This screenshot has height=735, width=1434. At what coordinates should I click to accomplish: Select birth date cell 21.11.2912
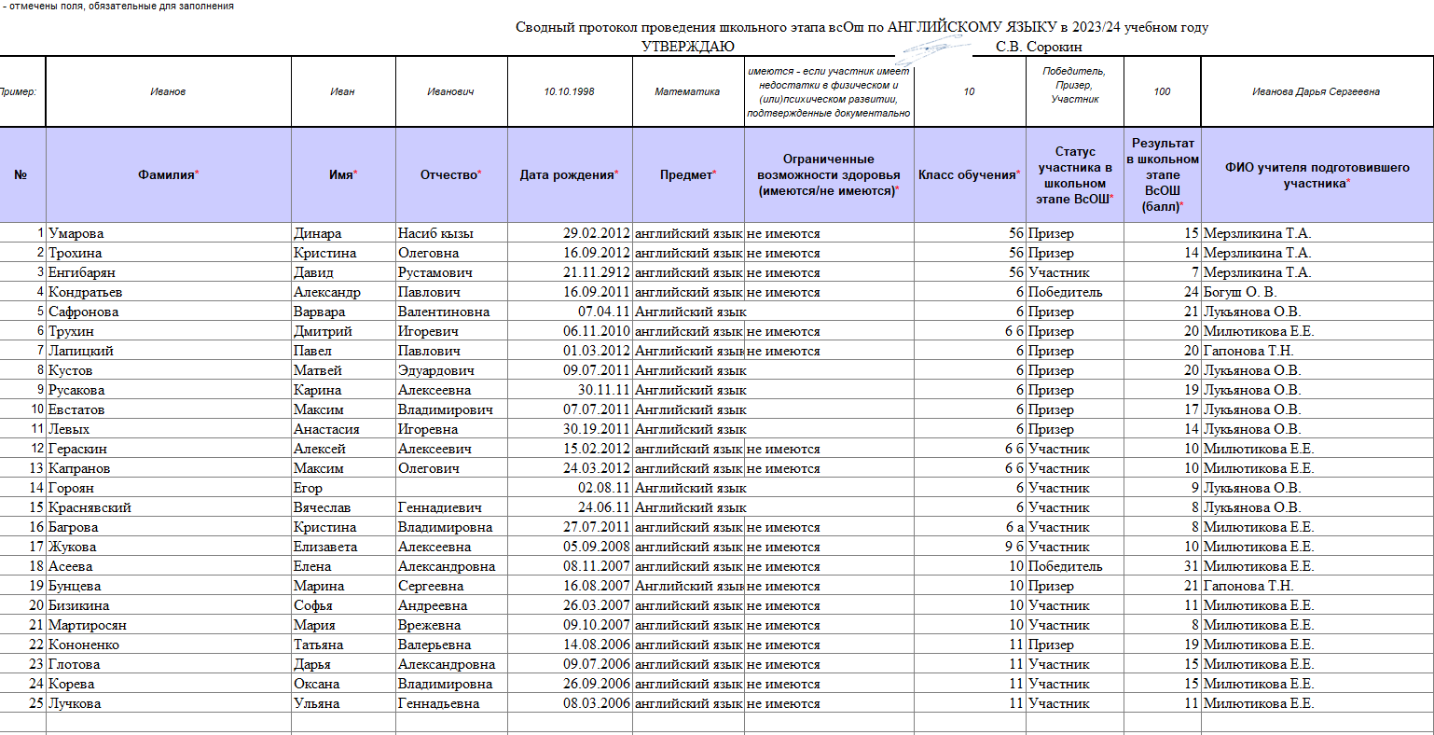coord(570,272)
